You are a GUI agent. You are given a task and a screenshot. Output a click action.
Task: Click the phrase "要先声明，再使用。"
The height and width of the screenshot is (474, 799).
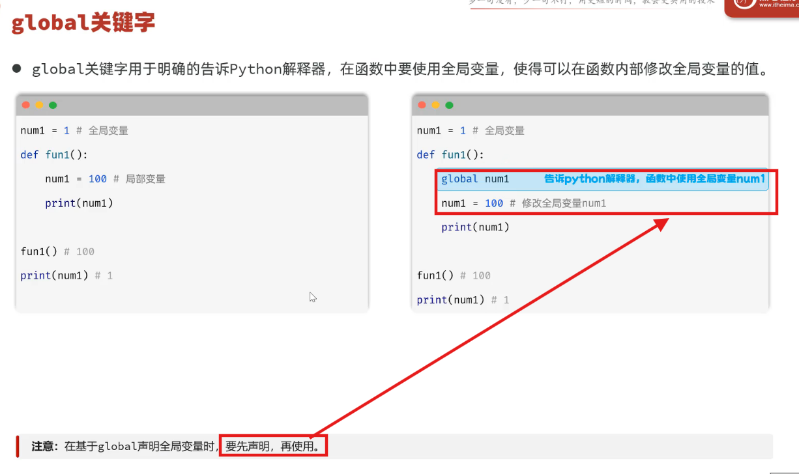pos(274,447)
